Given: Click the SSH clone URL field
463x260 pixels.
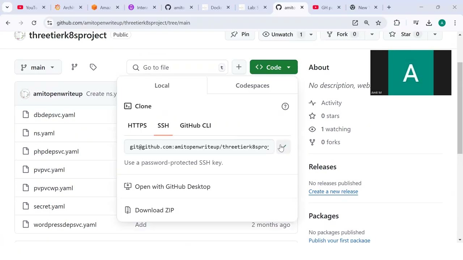Looking at the screenshot, I should [x=199, y=147].
